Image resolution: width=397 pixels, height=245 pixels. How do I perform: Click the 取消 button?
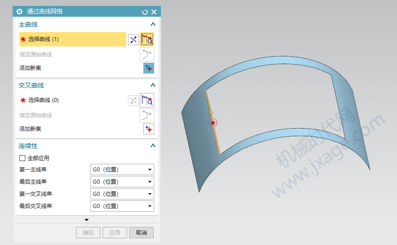(x=141, y=233)
